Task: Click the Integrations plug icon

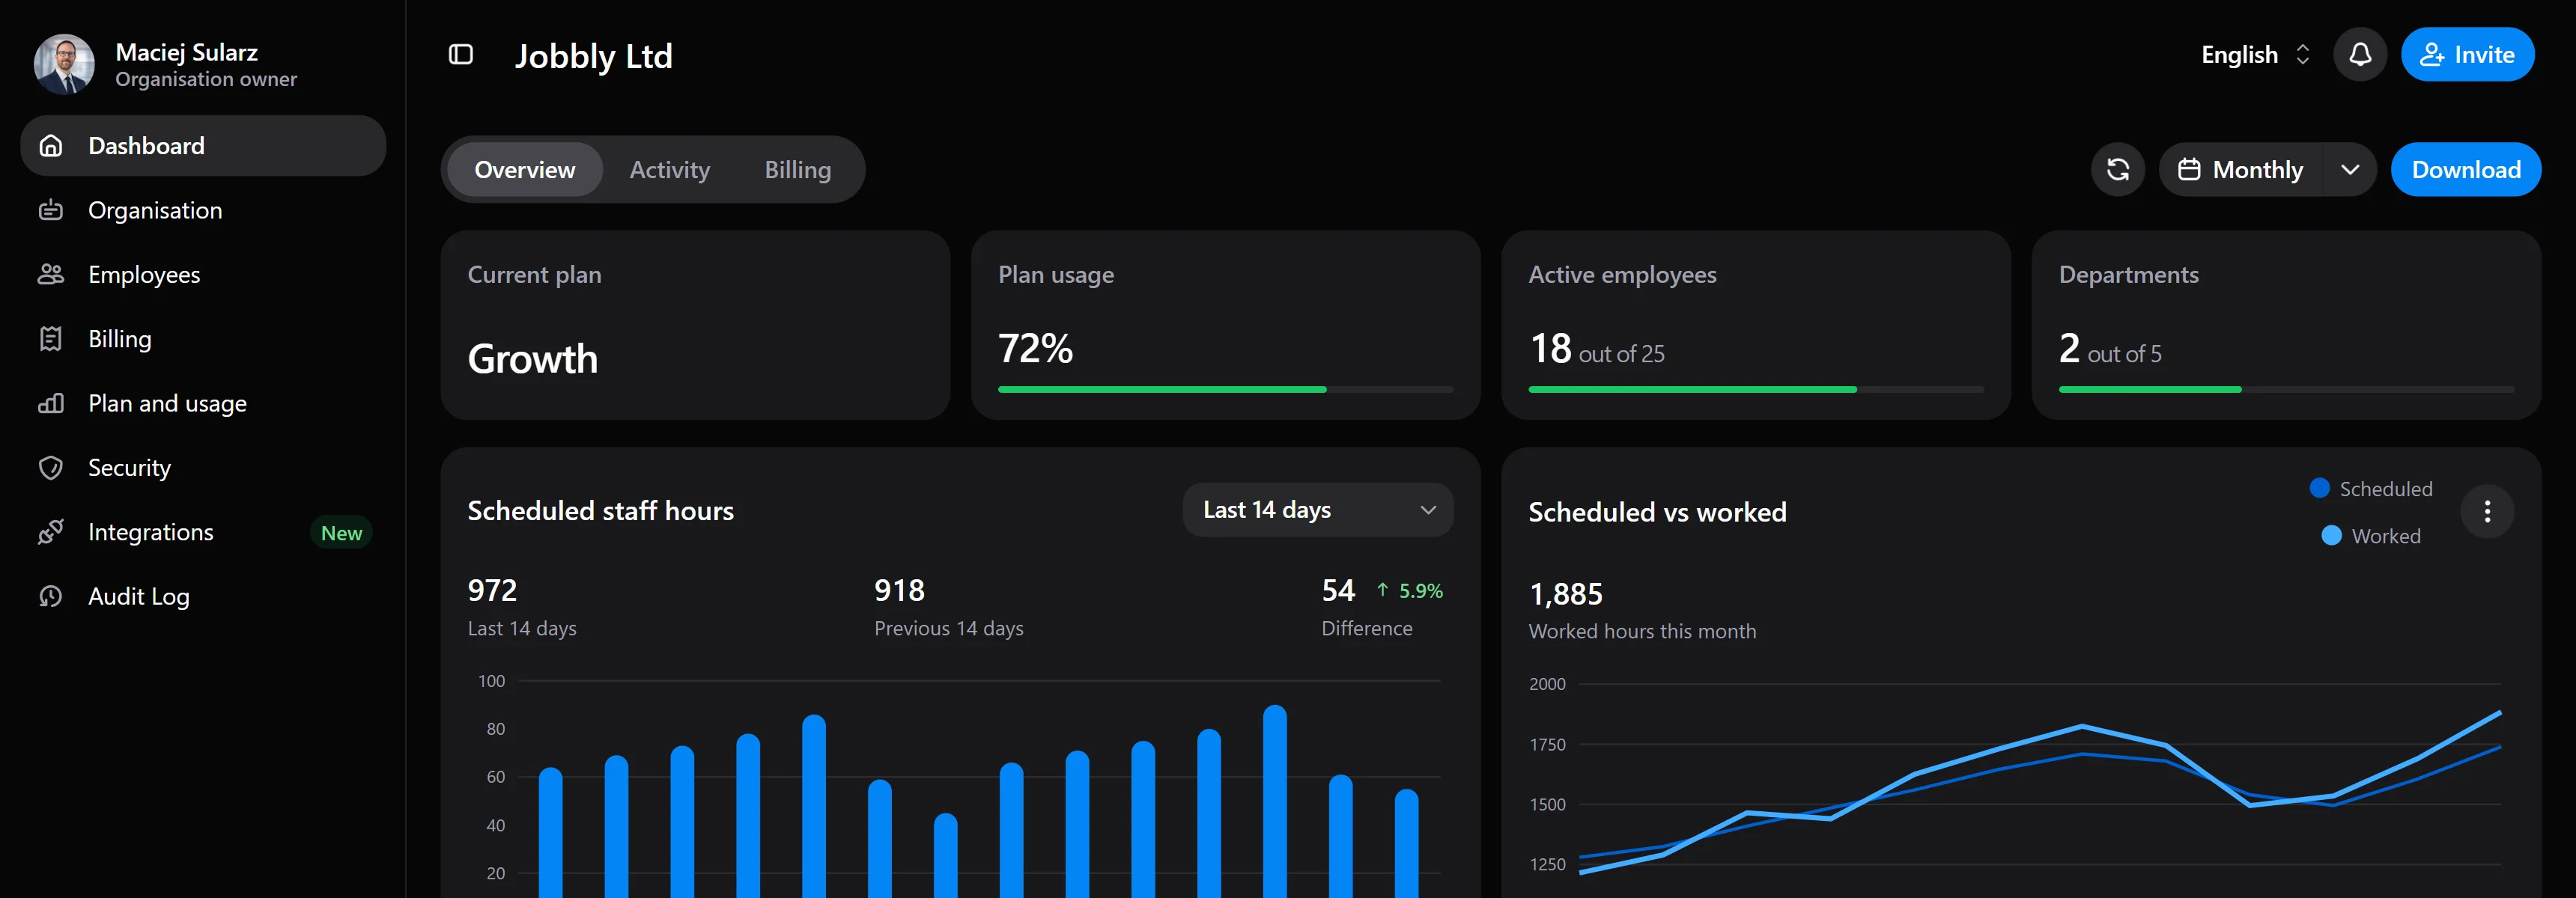Action: tap(51, 532)
